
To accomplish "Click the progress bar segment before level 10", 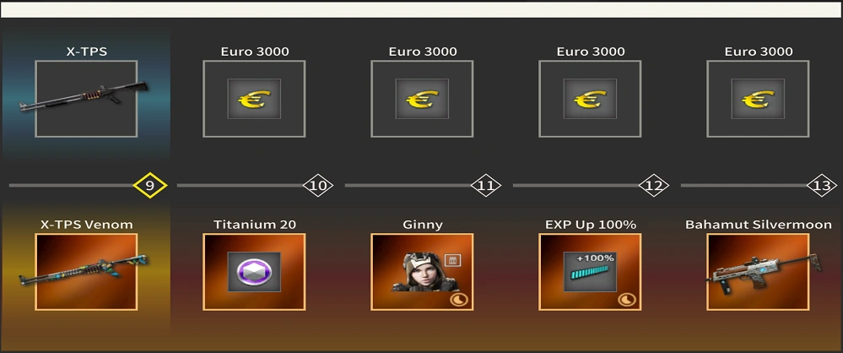I will click(240, 186).
